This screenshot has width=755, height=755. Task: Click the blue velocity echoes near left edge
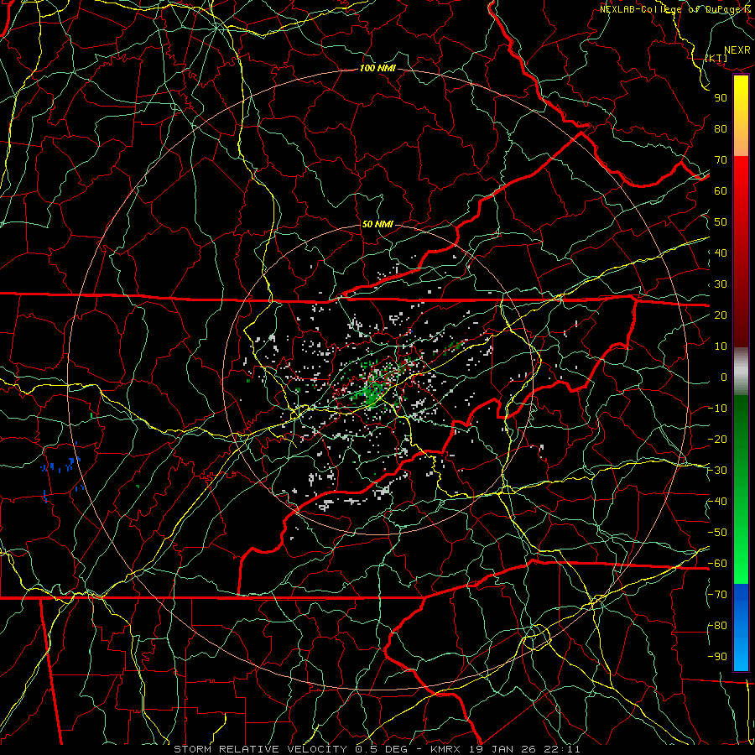pyautogui.click(x=60, y=466)
